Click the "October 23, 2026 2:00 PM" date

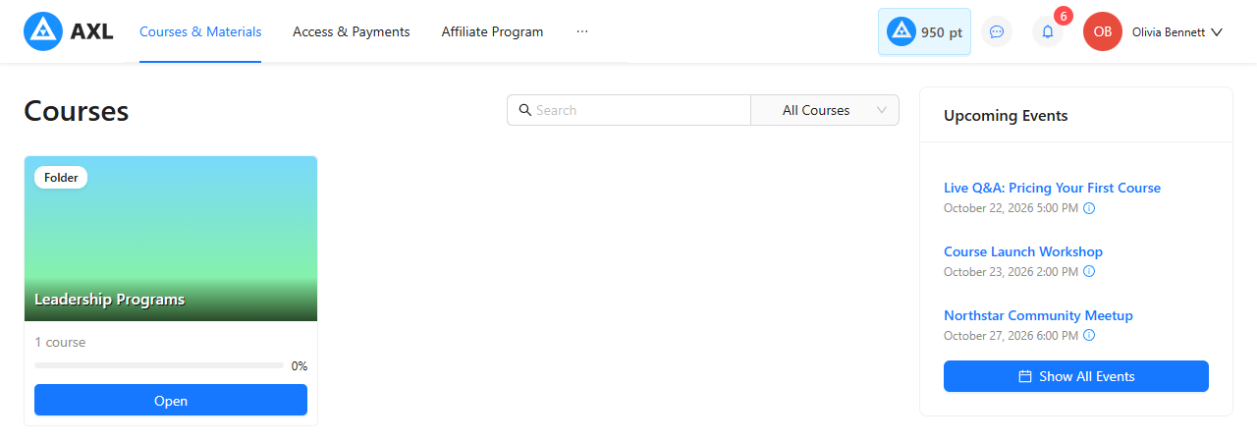pos(1011,272)
